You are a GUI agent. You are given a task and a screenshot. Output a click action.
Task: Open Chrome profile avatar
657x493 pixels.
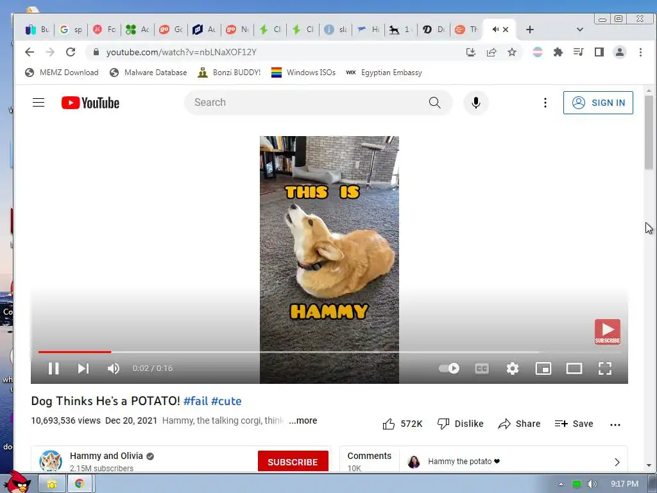point(619,52)
